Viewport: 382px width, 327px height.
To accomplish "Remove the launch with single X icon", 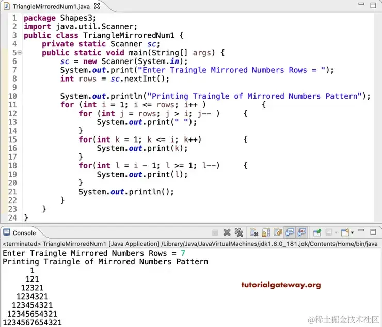I will click(227, 232).
